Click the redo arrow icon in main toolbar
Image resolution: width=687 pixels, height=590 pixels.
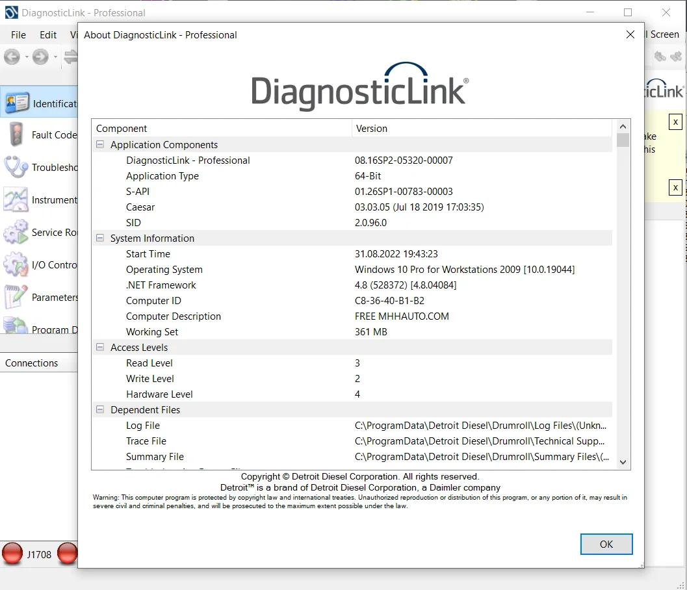tap(677, 56)
